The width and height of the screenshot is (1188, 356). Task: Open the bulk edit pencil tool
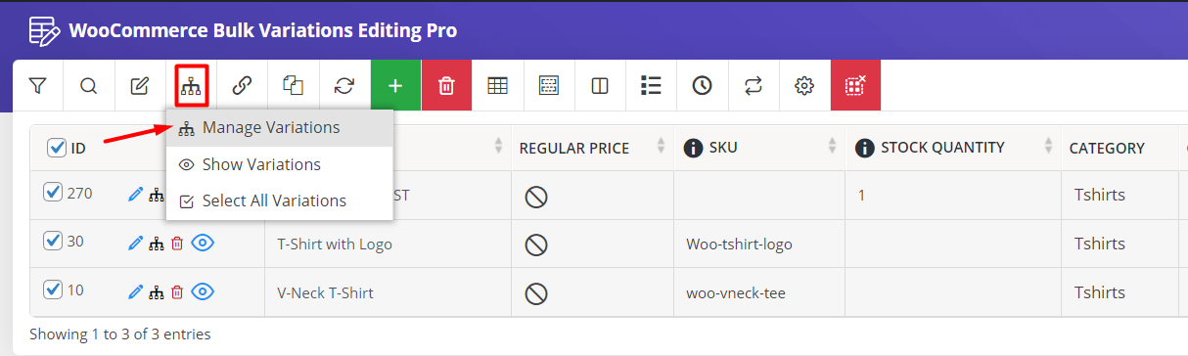click(x=140, y=86)
